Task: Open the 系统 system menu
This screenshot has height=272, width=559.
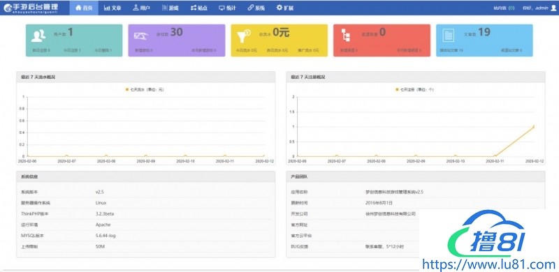Action: [256, 8]
